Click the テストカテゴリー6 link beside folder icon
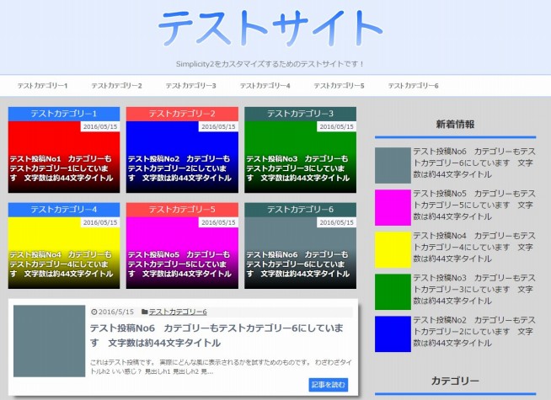Screen dimensions: 551x400 click(178, 312)
